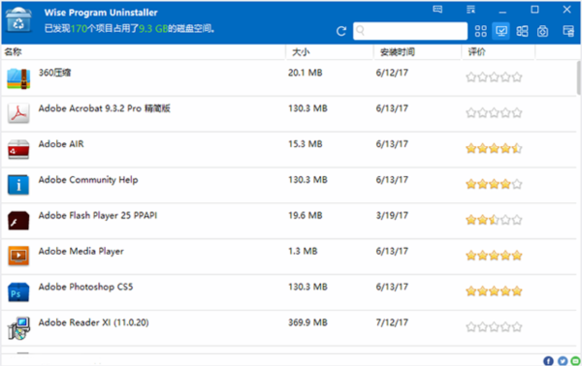Rate 360压缩 with five stars
The image size is (582, 366).
[517, 77]
